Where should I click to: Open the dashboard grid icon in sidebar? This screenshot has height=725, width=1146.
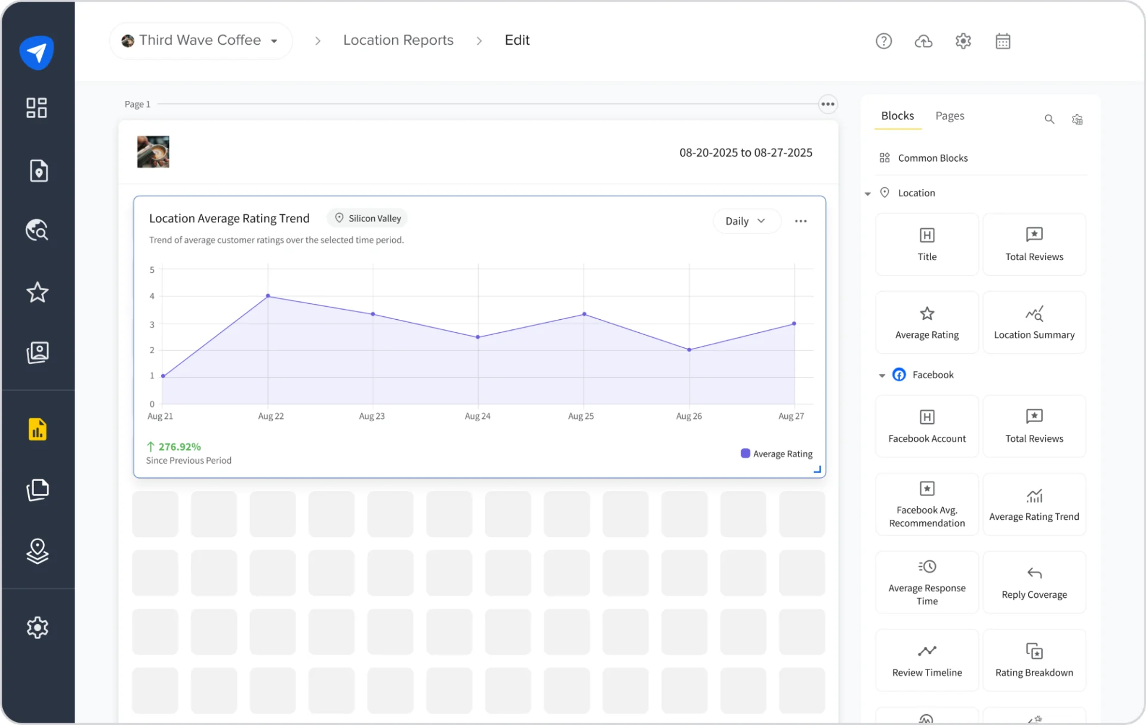(x=37, y=108)
